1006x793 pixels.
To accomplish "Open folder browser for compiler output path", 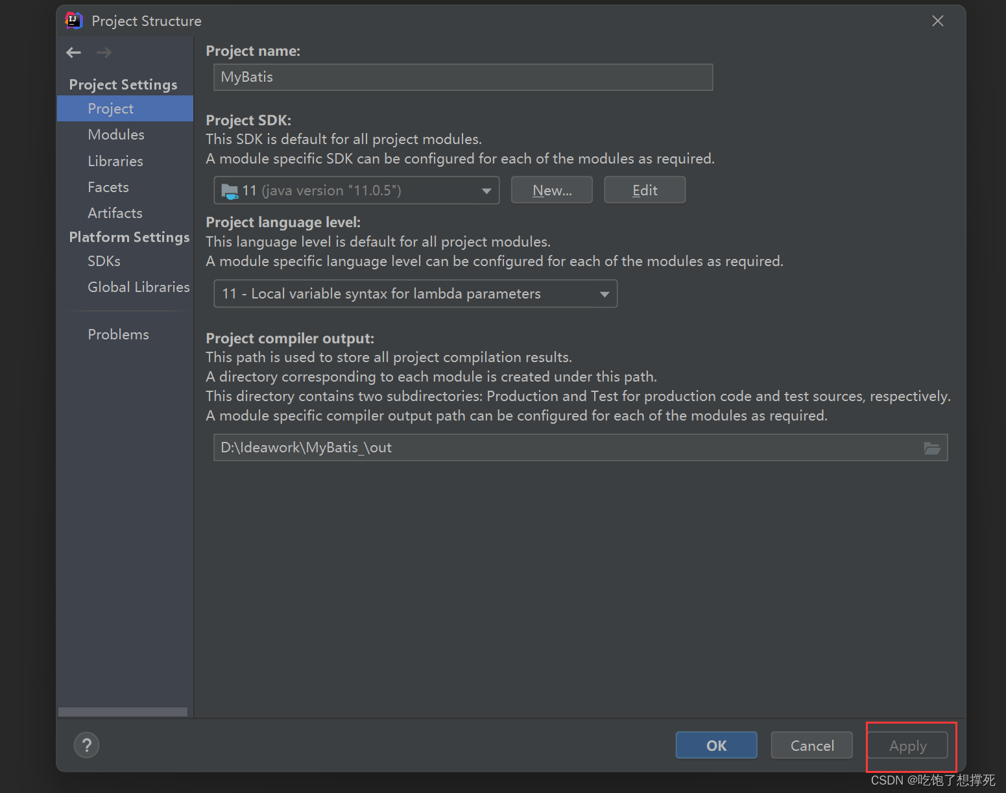I will [932, 448].
